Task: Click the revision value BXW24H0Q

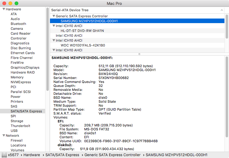Action: (x=108, y=74)
